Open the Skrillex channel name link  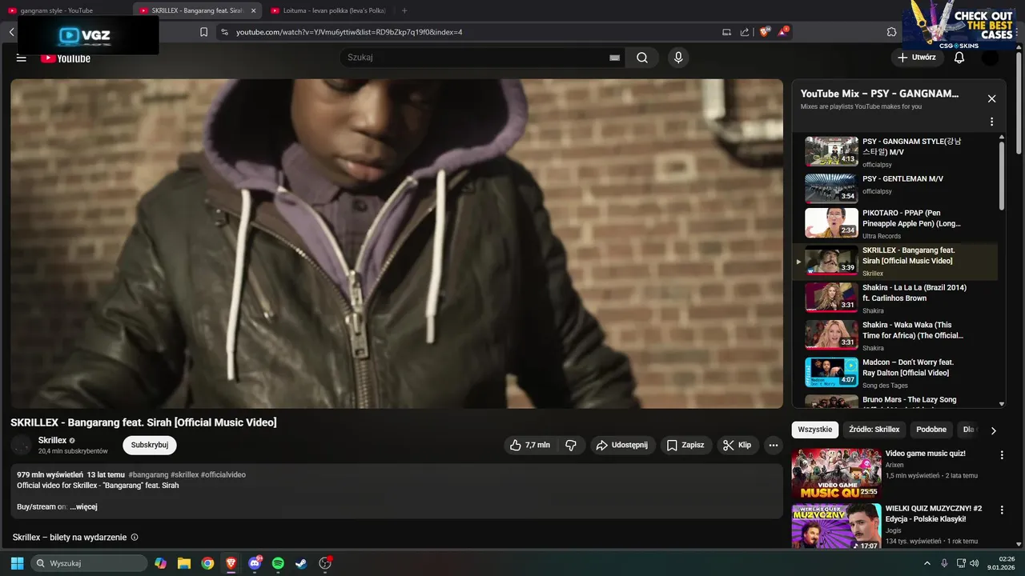point(53,440)
